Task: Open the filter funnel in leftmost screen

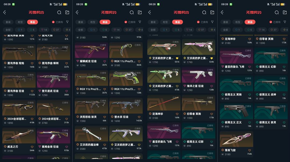Action: pos(67,22)
